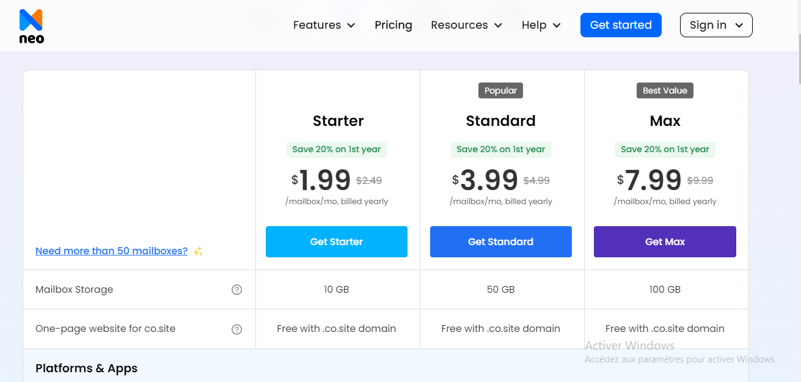Choose the Get Max plan button
The height and width of the screenshot is (382, 801).
pos(665,242)
